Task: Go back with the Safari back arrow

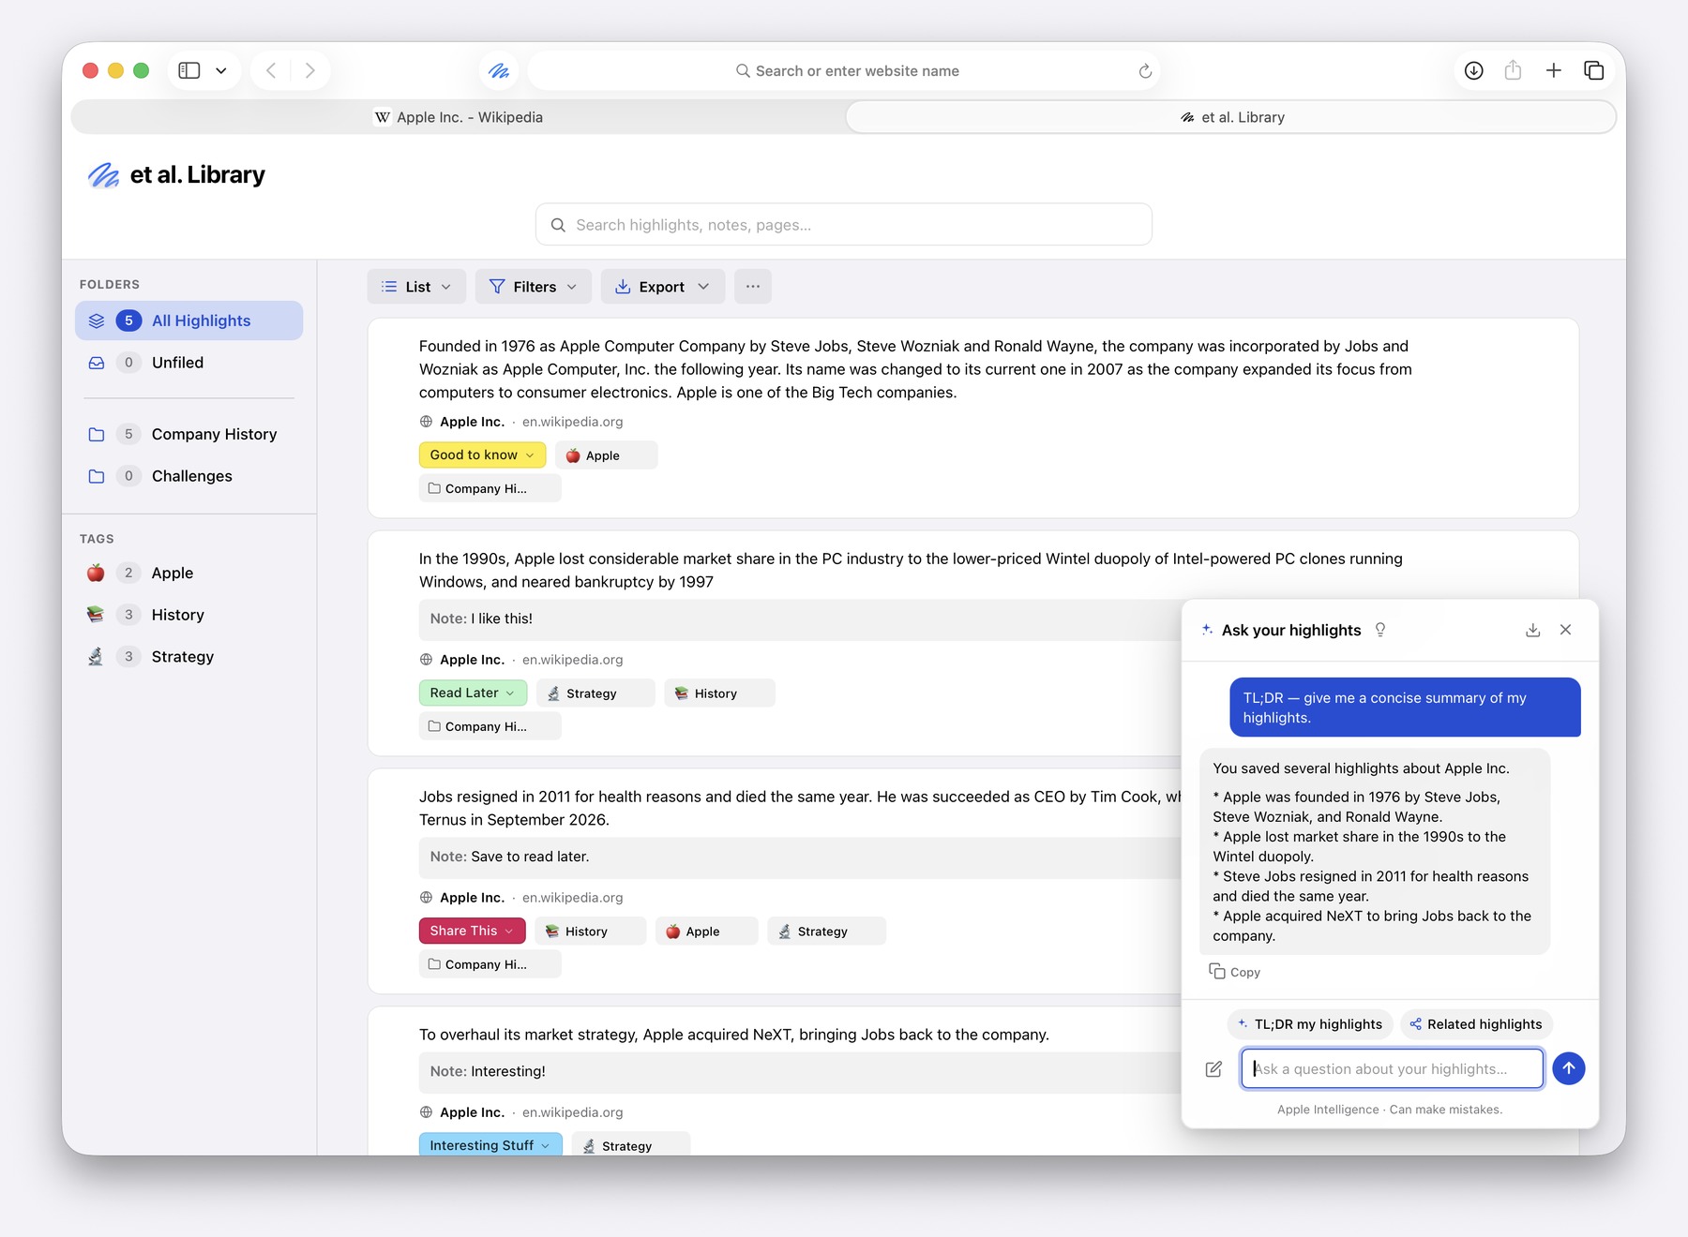Action: 271,70
